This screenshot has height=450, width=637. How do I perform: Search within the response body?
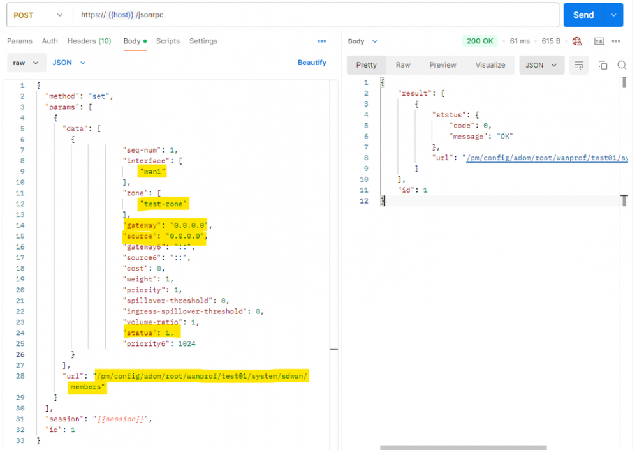(x=622, y=65)
